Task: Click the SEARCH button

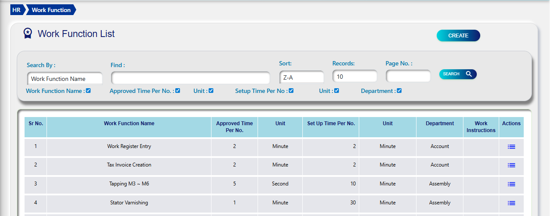Action: coord(457,74)
